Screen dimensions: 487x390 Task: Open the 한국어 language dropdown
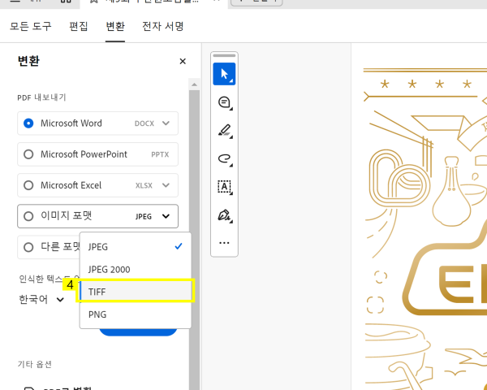[x=41, y=300]
